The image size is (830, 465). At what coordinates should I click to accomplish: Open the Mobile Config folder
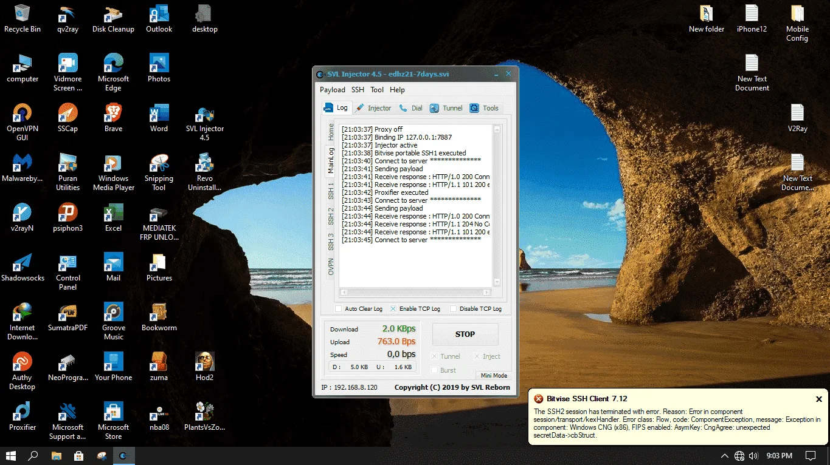pos(797,23)
